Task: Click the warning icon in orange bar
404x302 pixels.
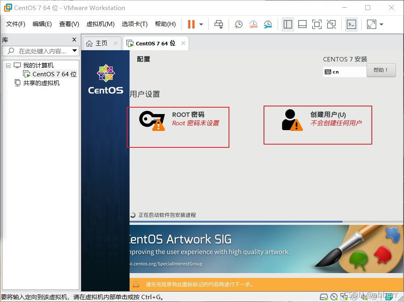Action: (x=136, y=284)
